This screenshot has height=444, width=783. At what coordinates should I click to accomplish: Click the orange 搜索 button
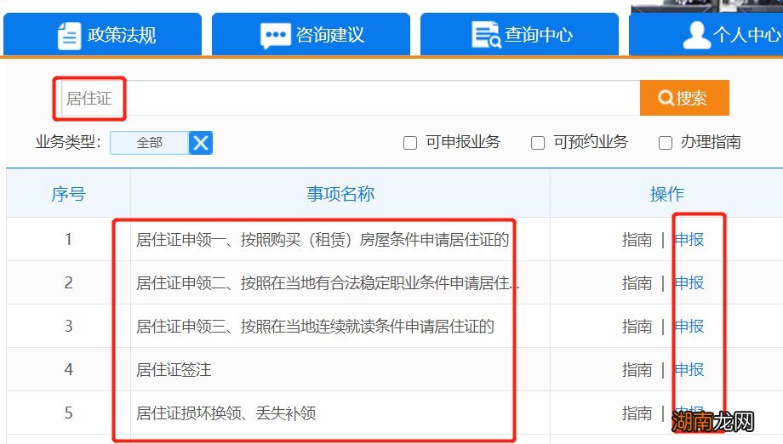coord(684,98)
